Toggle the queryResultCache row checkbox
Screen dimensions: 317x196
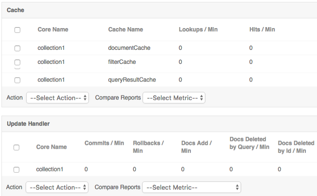[x=17, y=80]
